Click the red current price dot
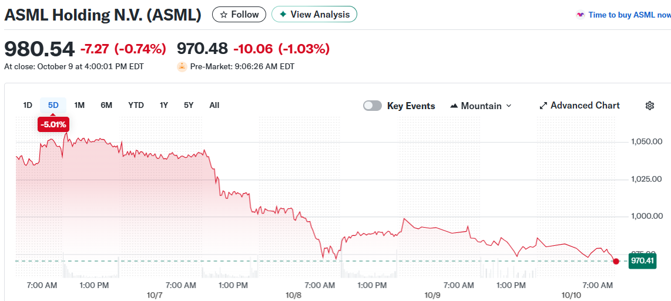The width and height of the screenshot is (671, 301). click(x=616, y=261)
